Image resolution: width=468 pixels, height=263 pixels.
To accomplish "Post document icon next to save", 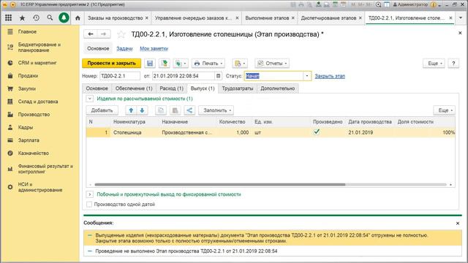I will pyautogui.click(x=164, y=64).
